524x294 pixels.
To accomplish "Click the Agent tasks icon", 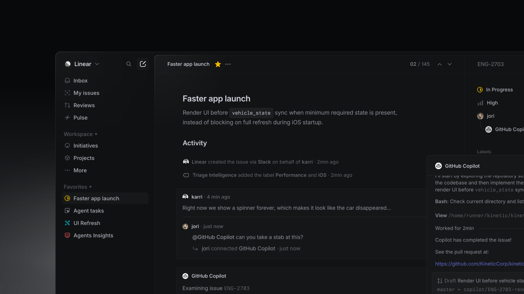I will coord(67,211).
